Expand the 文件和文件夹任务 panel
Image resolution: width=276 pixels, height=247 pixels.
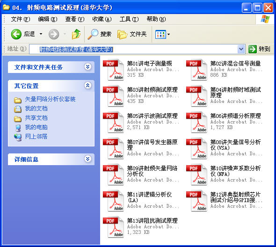point(88,67)
